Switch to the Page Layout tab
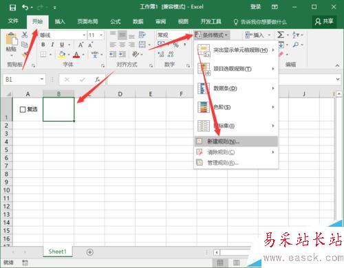 [87, 21]
